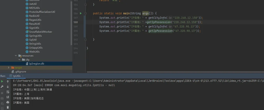Toggle soft-wrap in console output
Viewport: 264px width, 110px height.
(8, 92)
